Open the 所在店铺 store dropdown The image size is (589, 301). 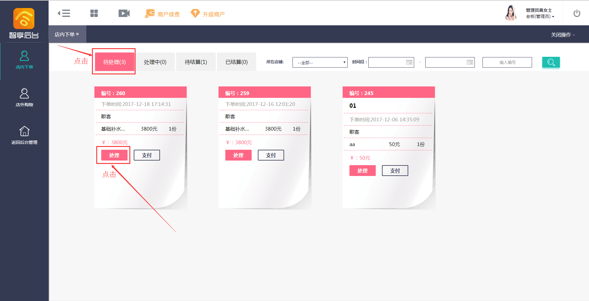[x=320, y=62]
